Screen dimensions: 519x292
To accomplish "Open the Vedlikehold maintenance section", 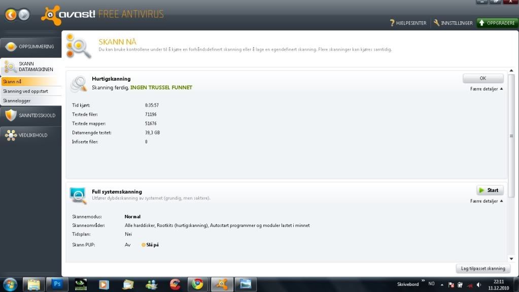I will [x=30, y=135].
